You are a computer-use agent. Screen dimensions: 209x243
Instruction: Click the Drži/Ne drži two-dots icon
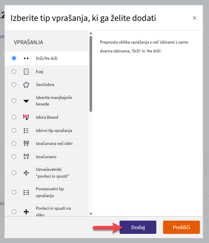coord(26,58)
